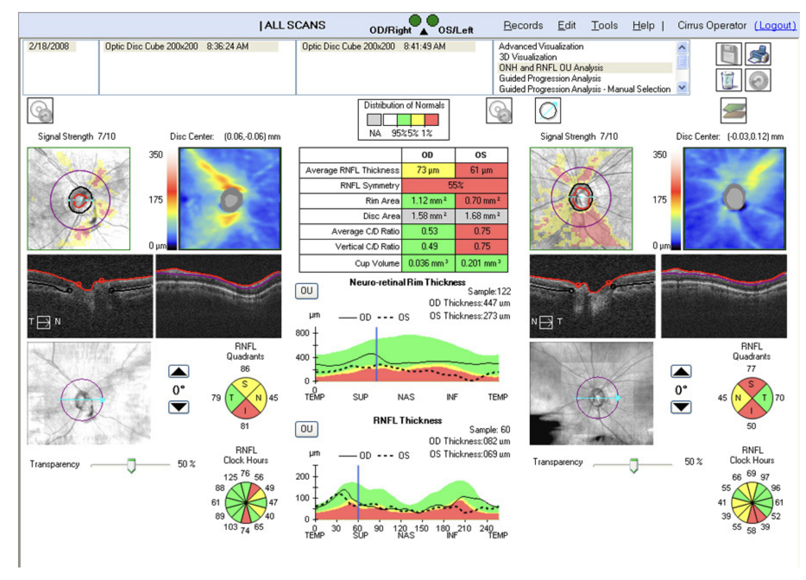
Task: Open the Tools menu
Action: click(x=604, y=25)
